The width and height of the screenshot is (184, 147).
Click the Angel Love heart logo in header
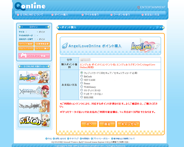tap(145, 46)
